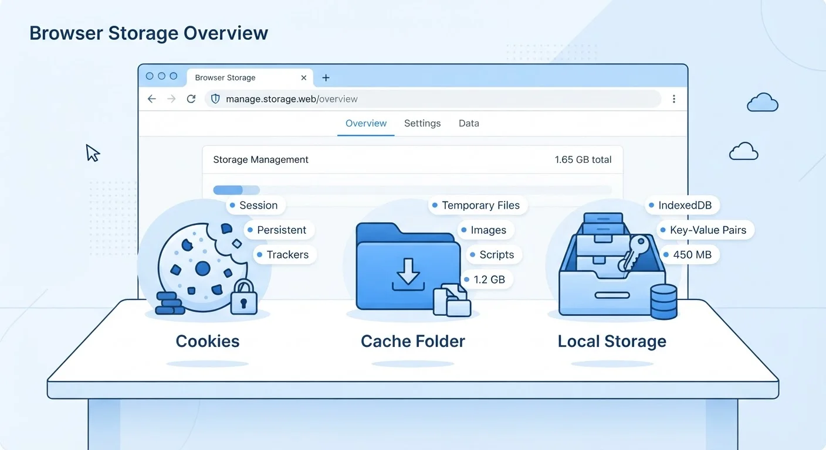
Task: Click the 450 MB storage size label
Action: click(689, 255)
